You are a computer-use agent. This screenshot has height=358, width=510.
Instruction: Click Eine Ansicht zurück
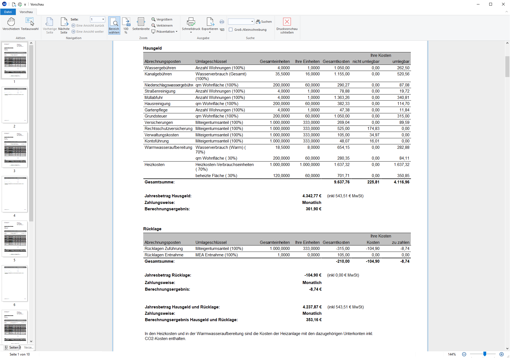click(x=88, y=25)
